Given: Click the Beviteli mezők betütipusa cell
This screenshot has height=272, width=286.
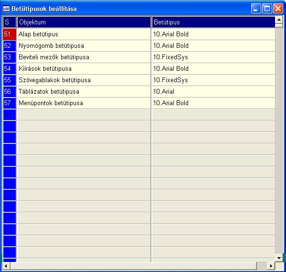Looking at the screenshot, I should pyautogui.click(x=84, y=57).
